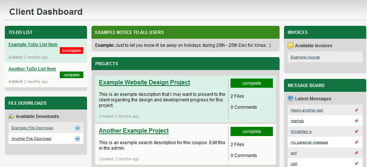This screenshot has width=367, height=167.
Task: Click the Client Dashboard page title
Action: coord(46,12)
